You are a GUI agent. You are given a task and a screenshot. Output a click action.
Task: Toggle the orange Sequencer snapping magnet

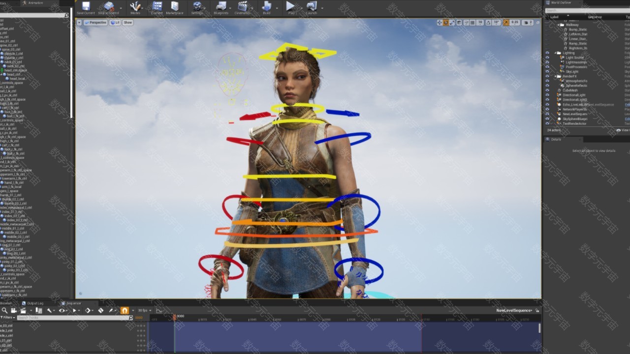tap(125, 310)
